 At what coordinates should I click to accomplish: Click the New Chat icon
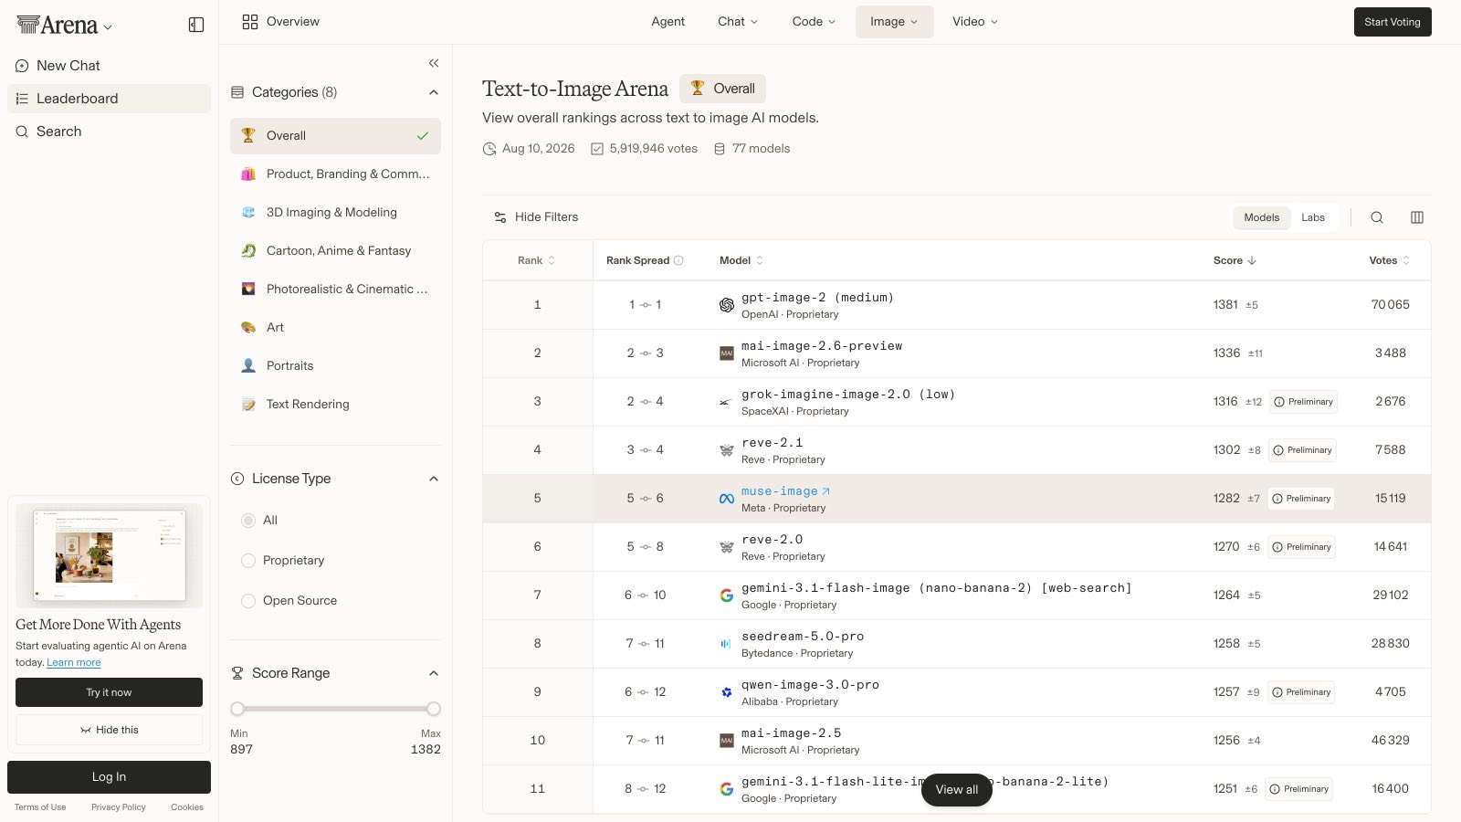[22, 66]
